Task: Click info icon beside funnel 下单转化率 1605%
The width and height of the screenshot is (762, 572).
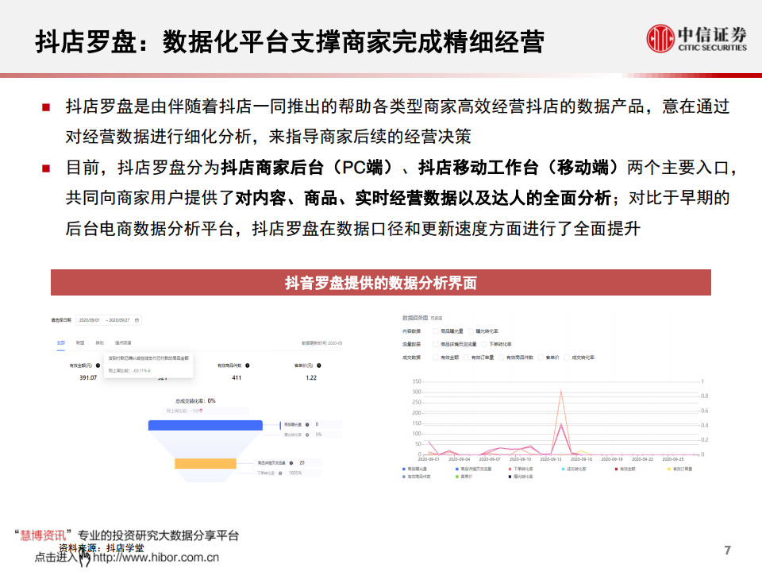Action: (x=280, y=473)
